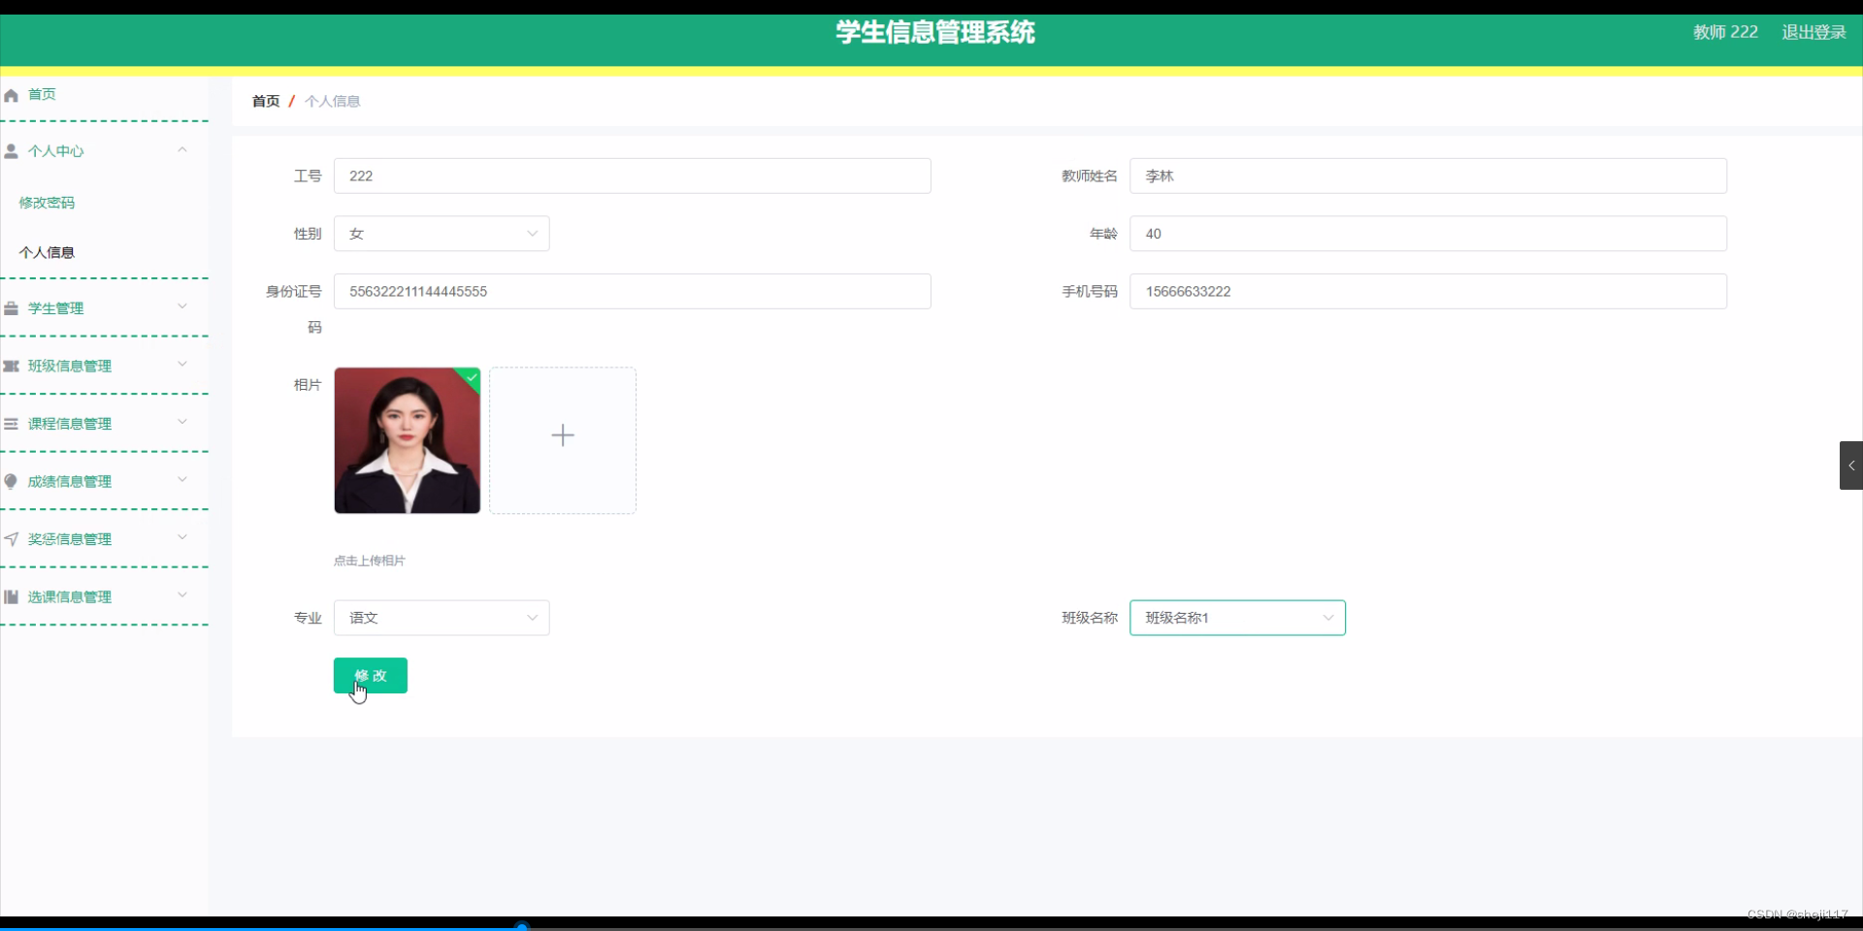The height and width of the screenshot is (931, 1863).
Task: Click 退出登录 to log out
Action: (x=1814, y=32)
